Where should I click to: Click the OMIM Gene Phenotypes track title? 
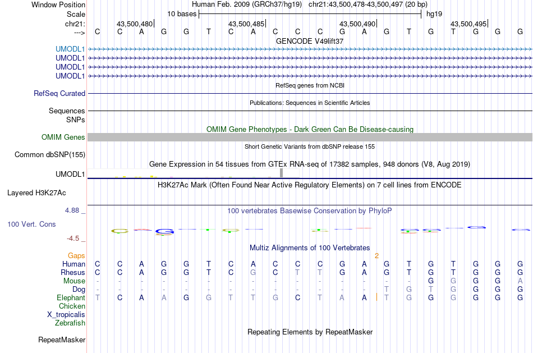(310, 129)
